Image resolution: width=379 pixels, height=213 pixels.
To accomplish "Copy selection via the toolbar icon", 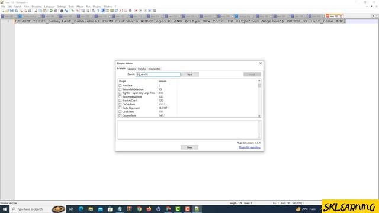I will point(40,11).
